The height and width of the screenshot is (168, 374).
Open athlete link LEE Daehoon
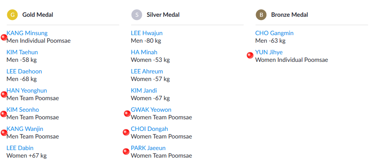24,71
